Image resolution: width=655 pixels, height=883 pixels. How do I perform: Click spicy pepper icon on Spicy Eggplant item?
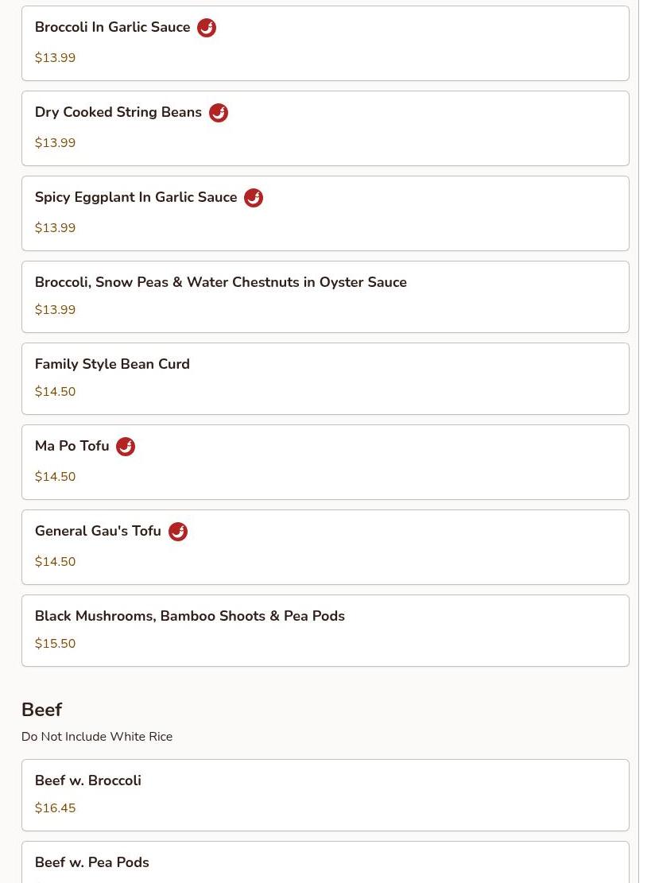[254, 198]
